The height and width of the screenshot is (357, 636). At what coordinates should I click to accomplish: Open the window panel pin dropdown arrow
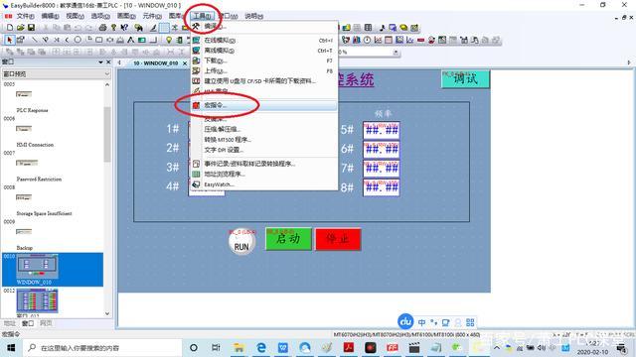coord(100,61)
